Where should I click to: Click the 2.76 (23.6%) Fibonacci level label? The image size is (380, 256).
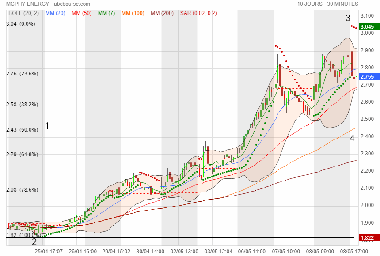point(22,74)
